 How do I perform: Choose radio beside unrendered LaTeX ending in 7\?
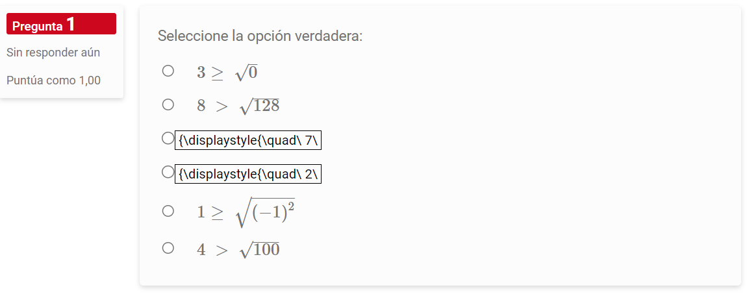pos(168,138)
